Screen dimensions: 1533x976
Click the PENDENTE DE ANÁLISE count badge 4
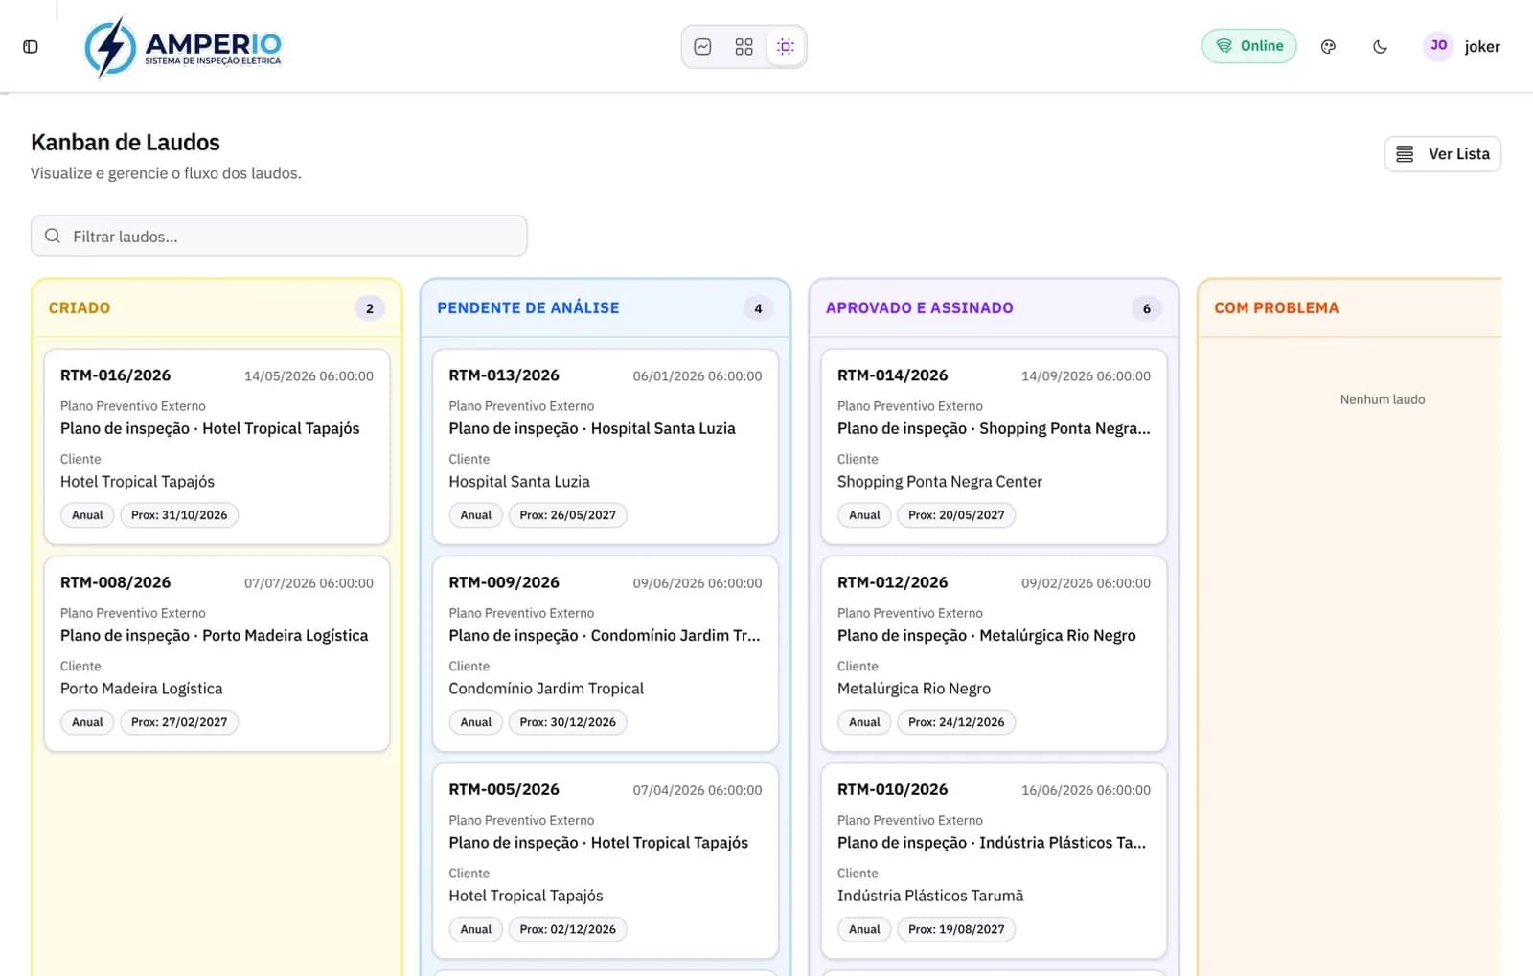pos(758,308)
